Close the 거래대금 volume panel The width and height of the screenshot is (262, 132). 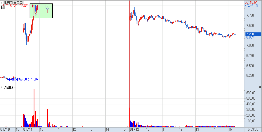pyautogui.click(x=260, y=87)
